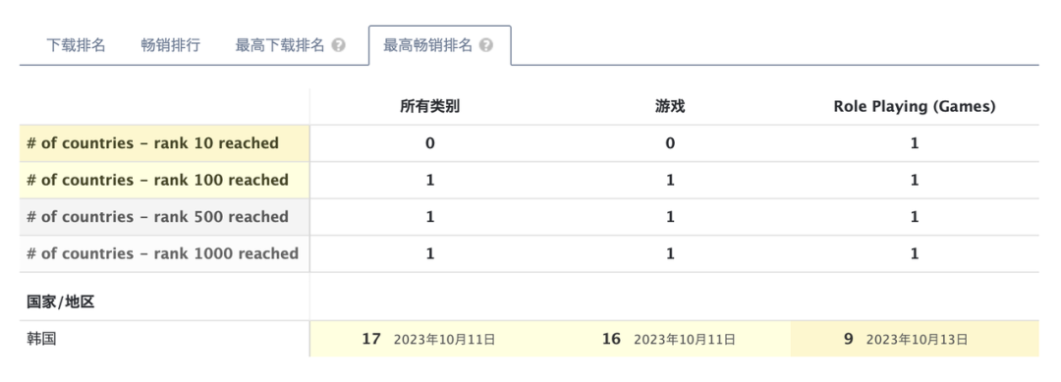Switch to the 畅销排行 tab
This screenshot has height=382, width=1061.
[x=171, y=45]
